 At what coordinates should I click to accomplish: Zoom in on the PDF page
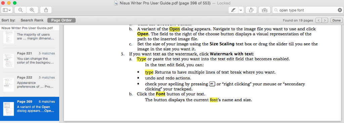point(32,10)
